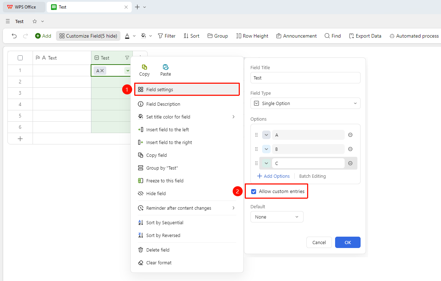Screen dimensions: 441x281
Task: Remove option A with its minus icon
Action: tap(350, 135)
